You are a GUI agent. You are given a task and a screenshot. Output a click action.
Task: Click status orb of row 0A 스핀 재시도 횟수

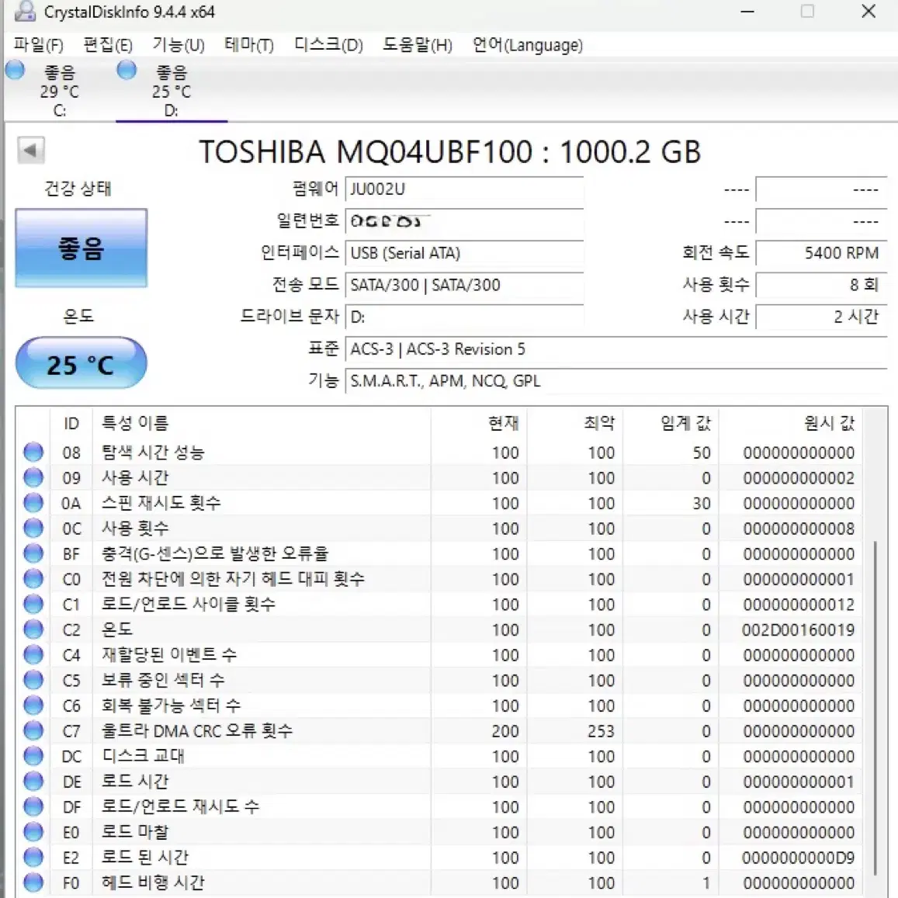pos(33,502)
